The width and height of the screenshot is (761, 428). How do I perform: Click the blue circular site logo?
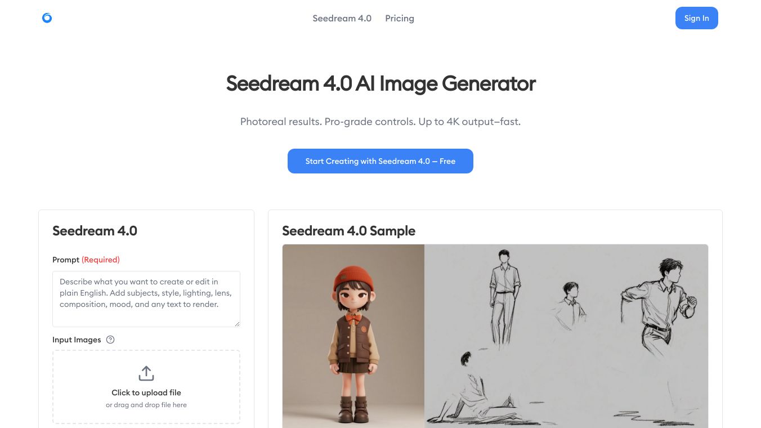click(47, 18)
